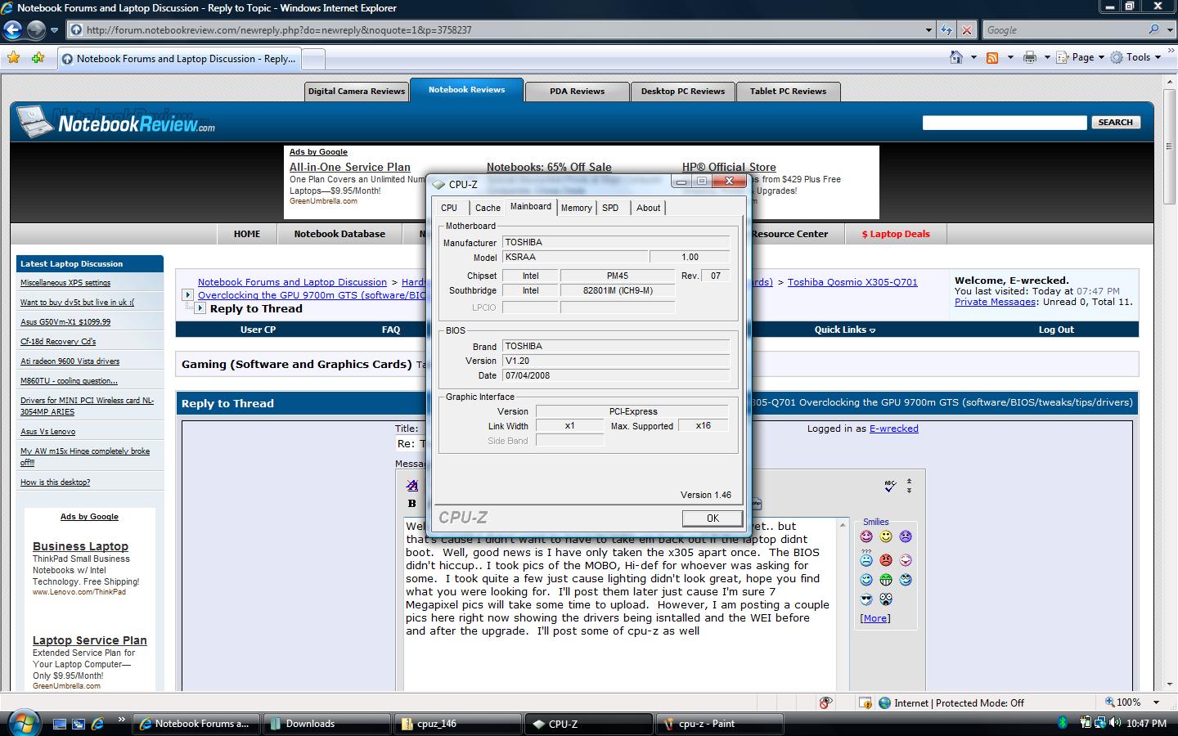This screenshot has height=736, width=1178.
Task: Open the About tab in CPU-Z
Action: [x=648, y=208]
